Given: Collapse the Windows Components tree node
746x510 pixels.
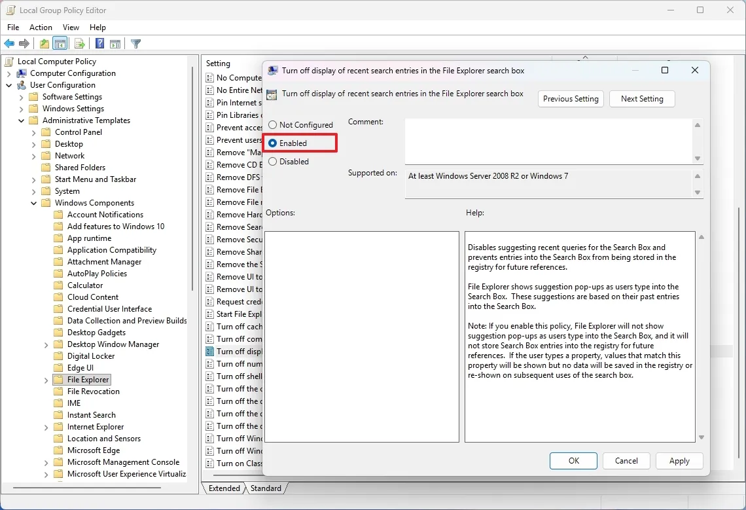Looking at the screenshot, I should (x=33, y=203).
